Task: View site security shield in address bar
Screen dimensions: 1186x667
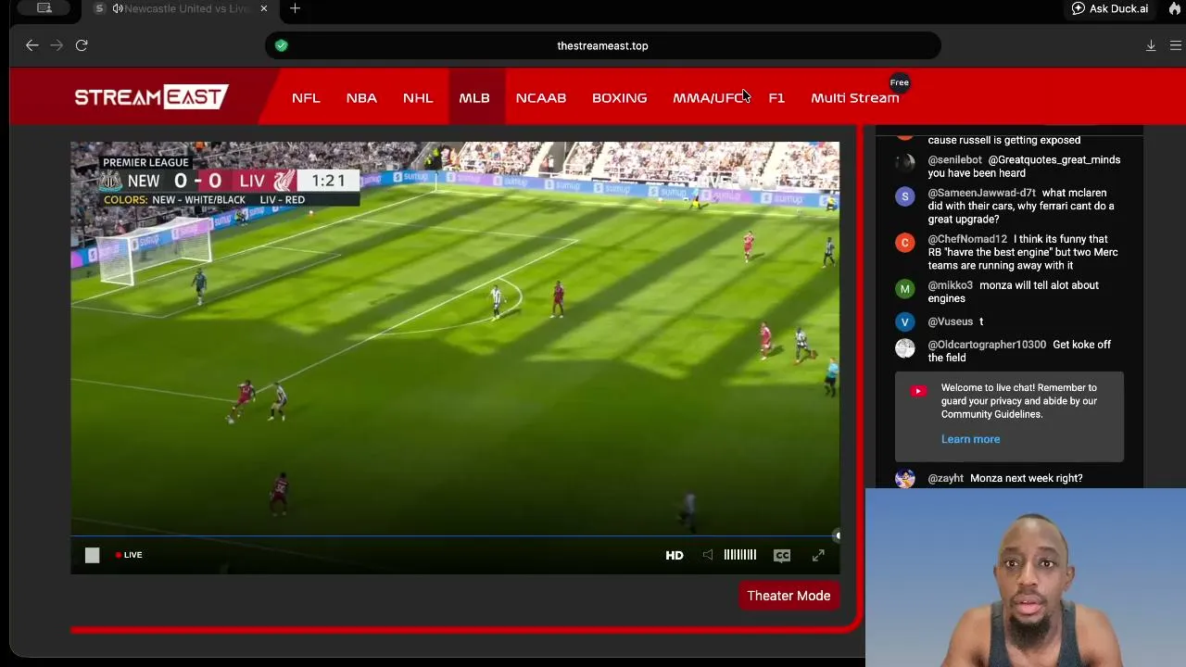Action: pyautogui.click(x=282, y=45)
